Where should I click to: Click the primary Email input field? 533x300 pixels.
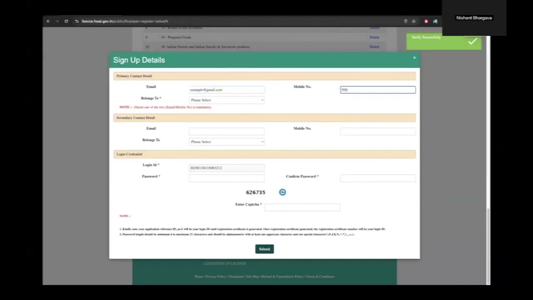pyautogui.click(x=227, y=90)
